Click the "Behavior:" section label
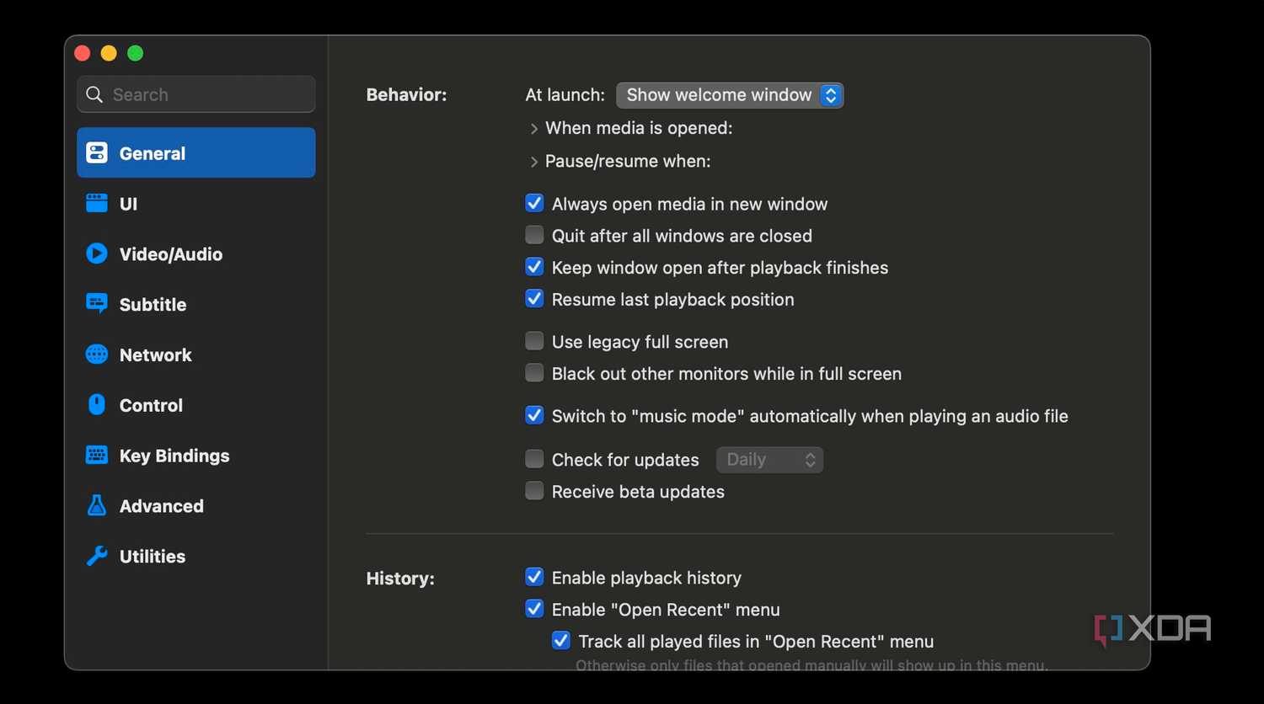Image resolution: width=1264 pixels, height=704 pixels. pos(406,95)
